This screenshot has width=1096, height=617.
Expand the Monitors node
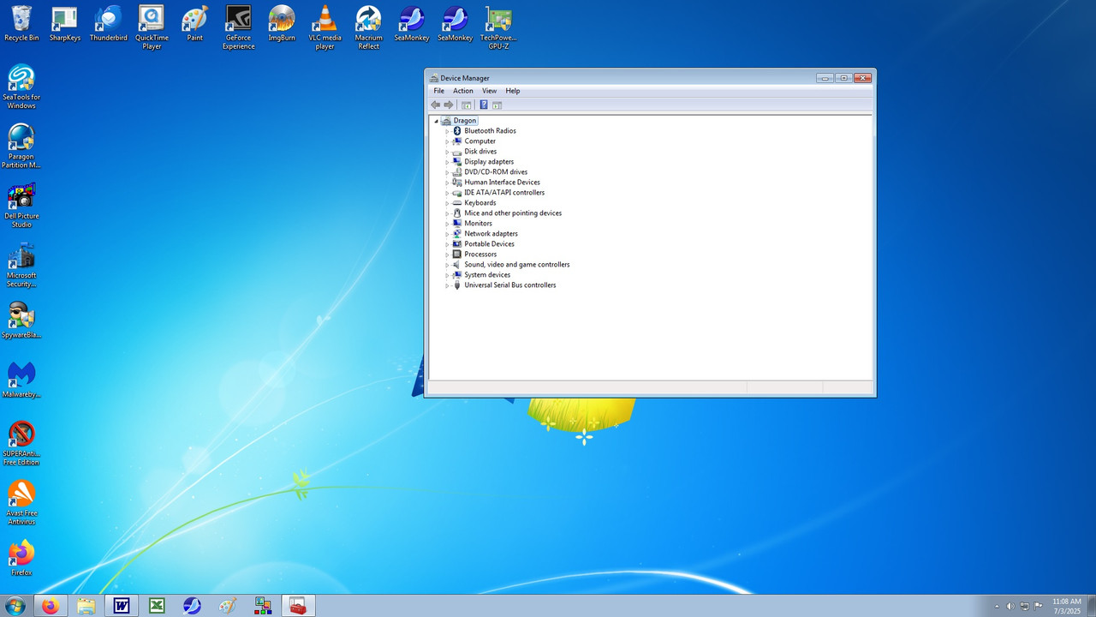(447, 224)
